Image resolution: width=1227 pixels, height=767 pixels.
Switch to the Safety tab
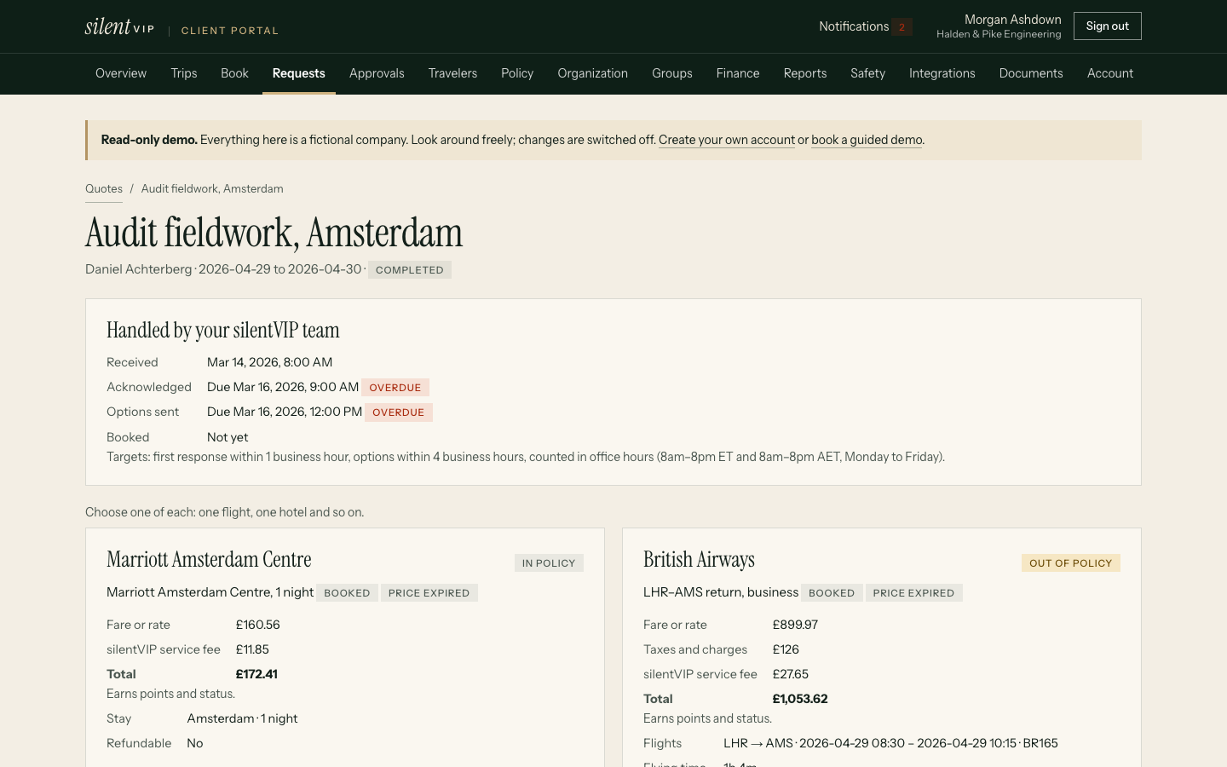click(867, 73)
